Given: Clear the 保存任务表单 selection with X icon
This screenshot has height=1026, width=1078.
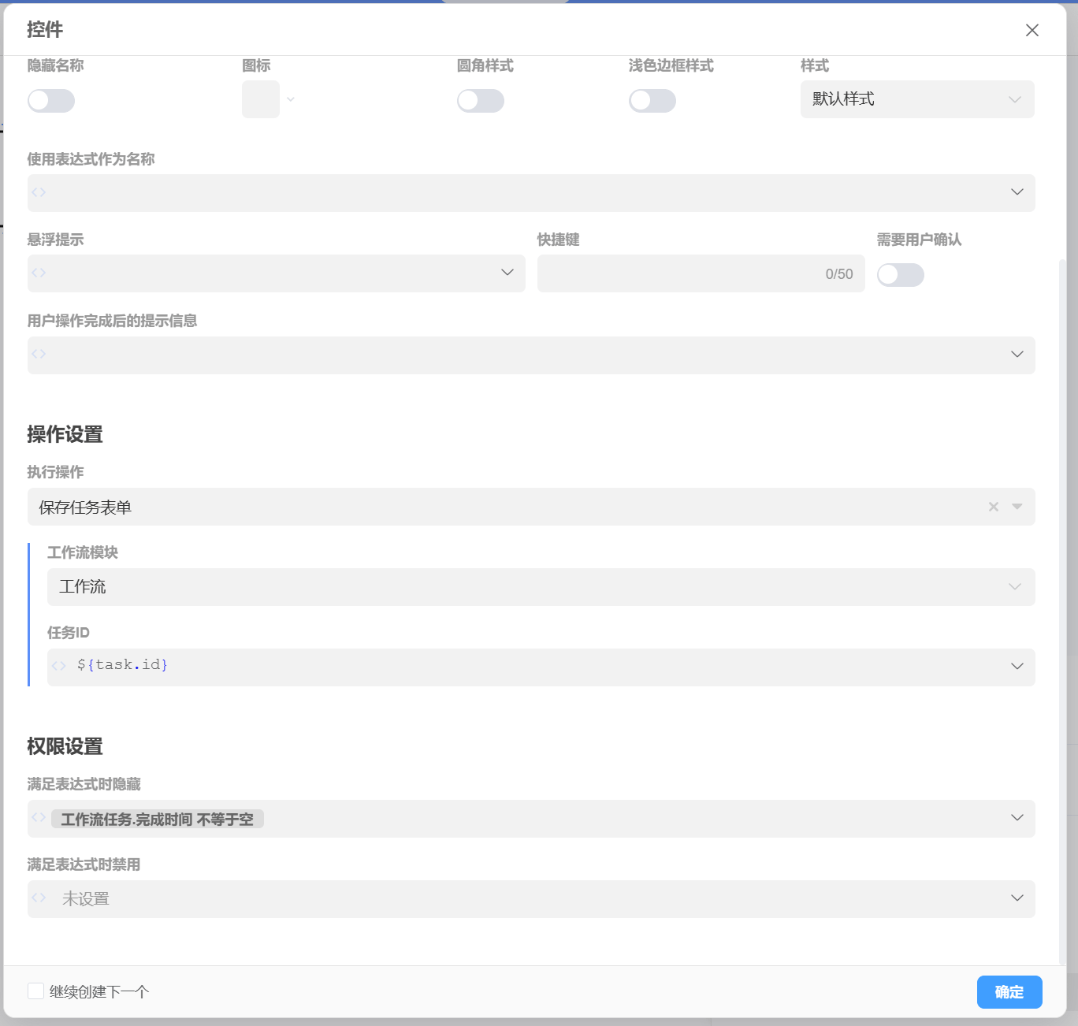Looking at the screenshot, I should pos(993,507).
